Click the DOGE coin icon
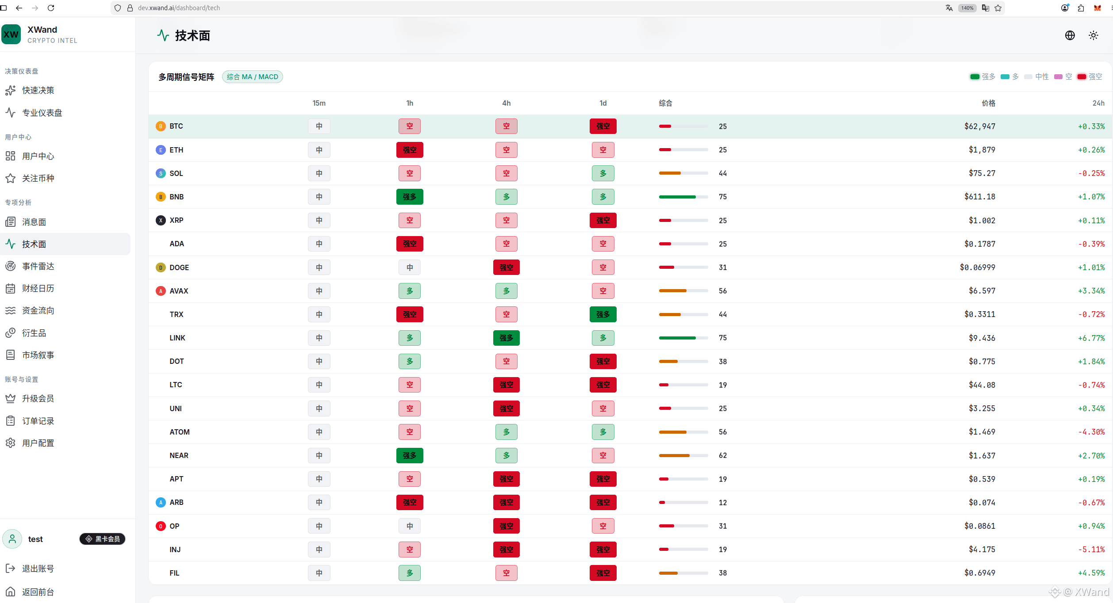1113x603 pixels. (161, 267)
